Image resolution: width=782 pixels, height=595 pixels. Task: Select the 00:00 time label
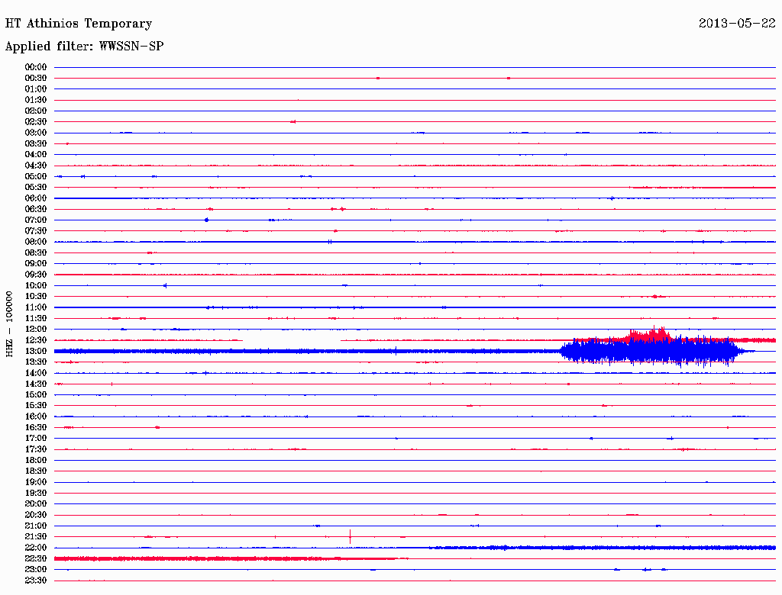[36, 67]
